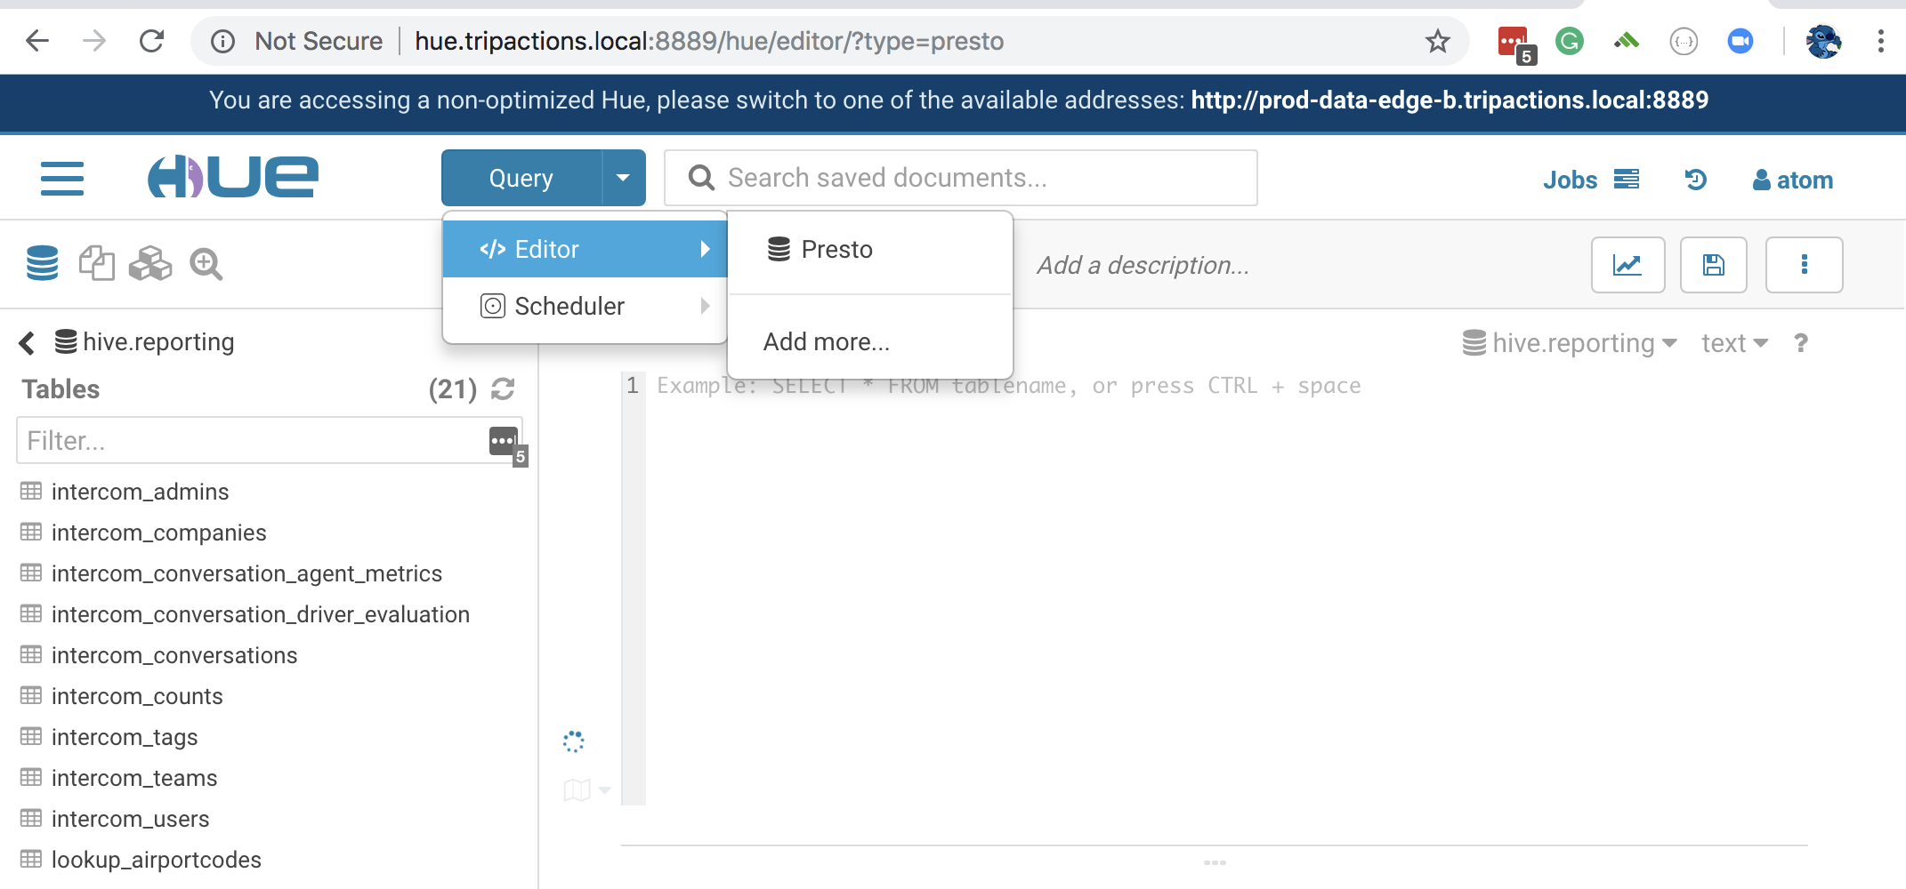Viewport: 1906px width, 889px height.
Task: Open the databases panel in the assist sidebar
Action: click(x=41, y=263)
